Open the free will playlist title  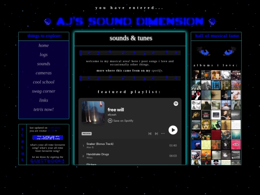pyautogui.click(x=116, y=110)
